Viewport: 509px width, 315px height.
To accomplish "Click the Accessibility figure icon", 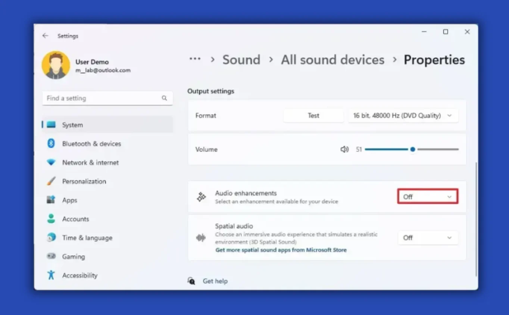I will [x=51, y=275].
